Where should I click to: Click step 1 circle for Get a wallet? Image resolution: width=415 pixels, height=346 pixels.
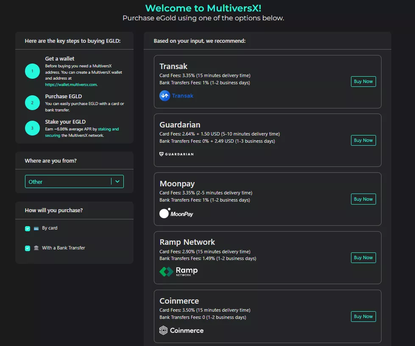pos(32,71)
